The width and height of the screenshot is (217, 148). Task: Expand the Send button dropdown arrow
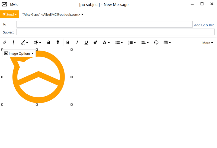coord(16,14)
